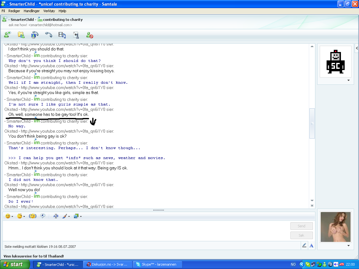Screen dimensions: 359x269
Task: Switch to the typing letter A tab
Action: pos(311,246)
